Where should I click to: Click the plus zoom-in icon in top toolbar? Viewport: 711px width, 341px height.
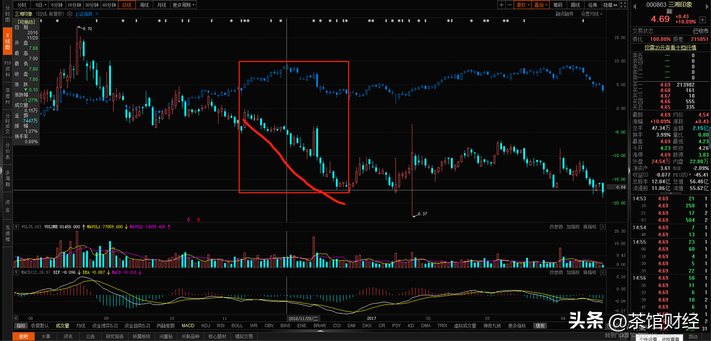(x=501, y=5)
